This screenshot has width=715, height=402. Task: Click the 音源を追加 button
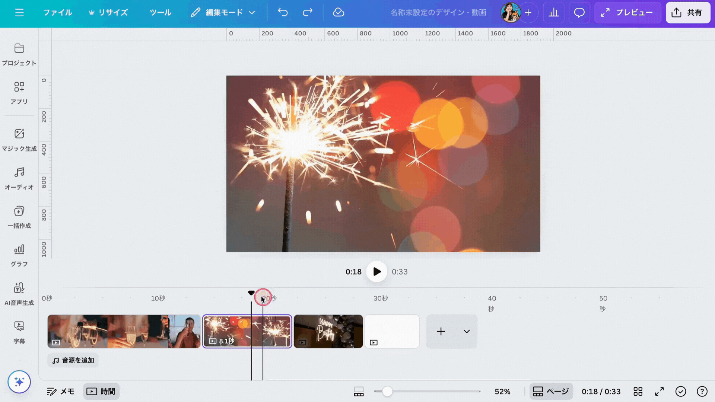[x=73, y=360]
